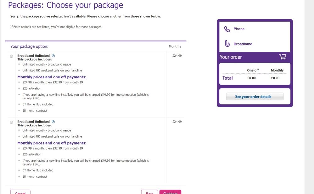The height and width of the screenshot is (194, 314).
Task: Click the Monthly column header of package table
Action: point(175,46)
